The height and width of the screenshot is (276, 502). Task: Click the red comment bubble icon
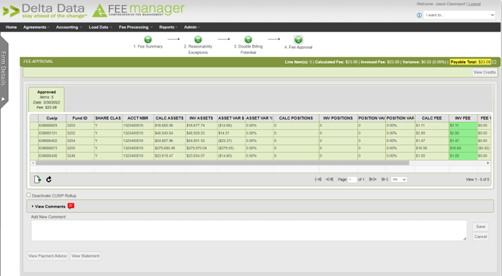pyautogui.click(x=71, y=206)
